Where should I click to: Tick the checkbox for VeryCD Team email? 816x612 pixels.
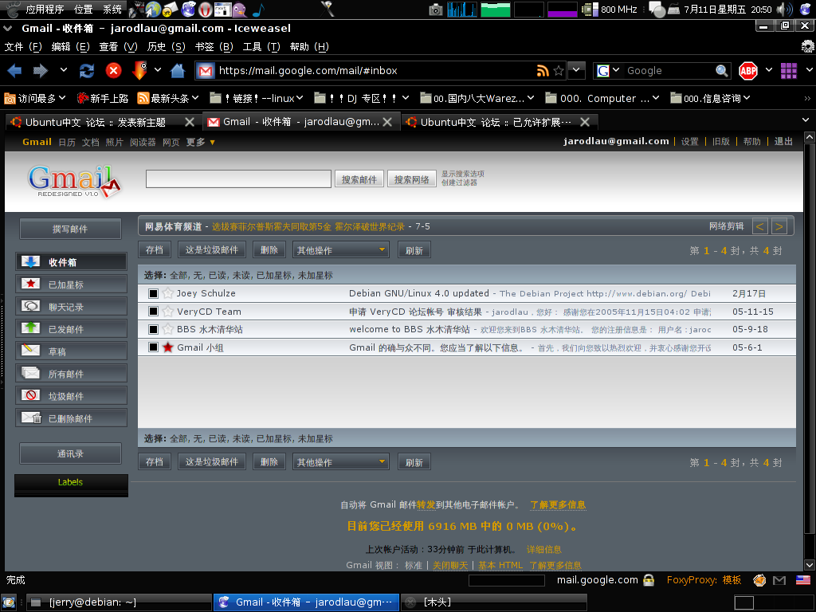(153, 312)
